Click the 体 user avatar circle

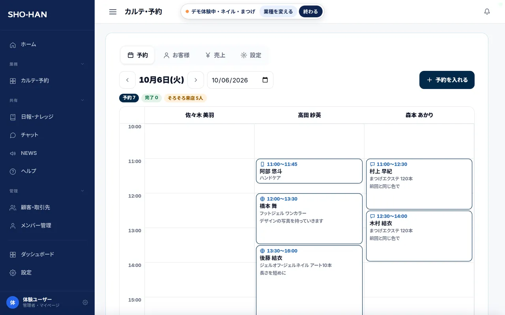coord(13,302)
